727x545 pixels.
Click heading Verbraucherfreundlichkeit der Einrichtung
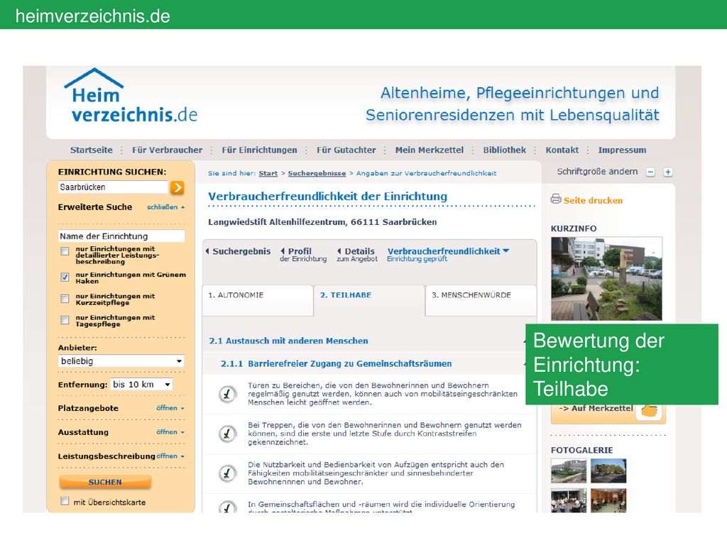tap(327, 196)
